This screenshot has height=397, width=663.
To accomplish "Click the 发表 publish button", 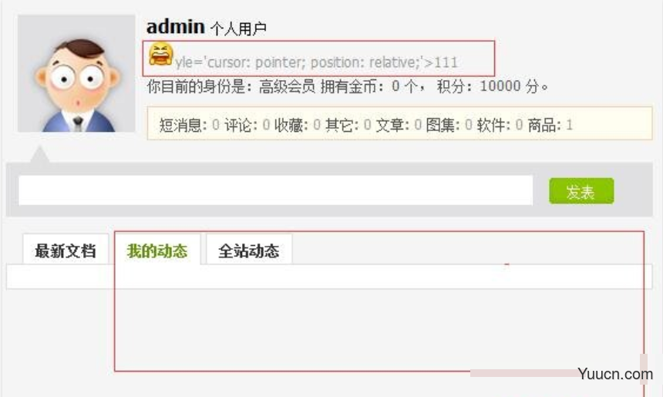I will (x=581, y=191).
